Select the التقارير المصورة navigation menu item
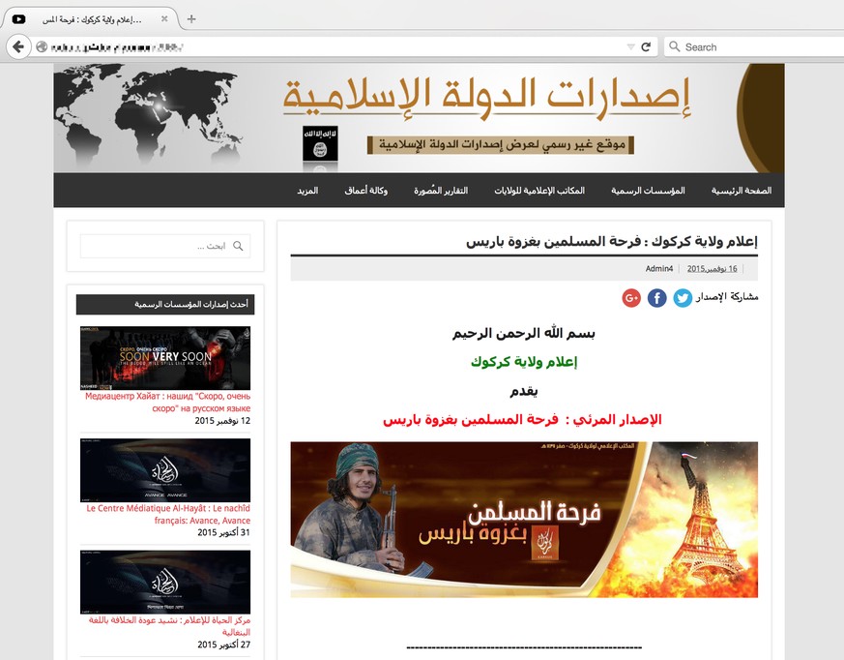The image size is (844, 660). (x=441, y=191)
